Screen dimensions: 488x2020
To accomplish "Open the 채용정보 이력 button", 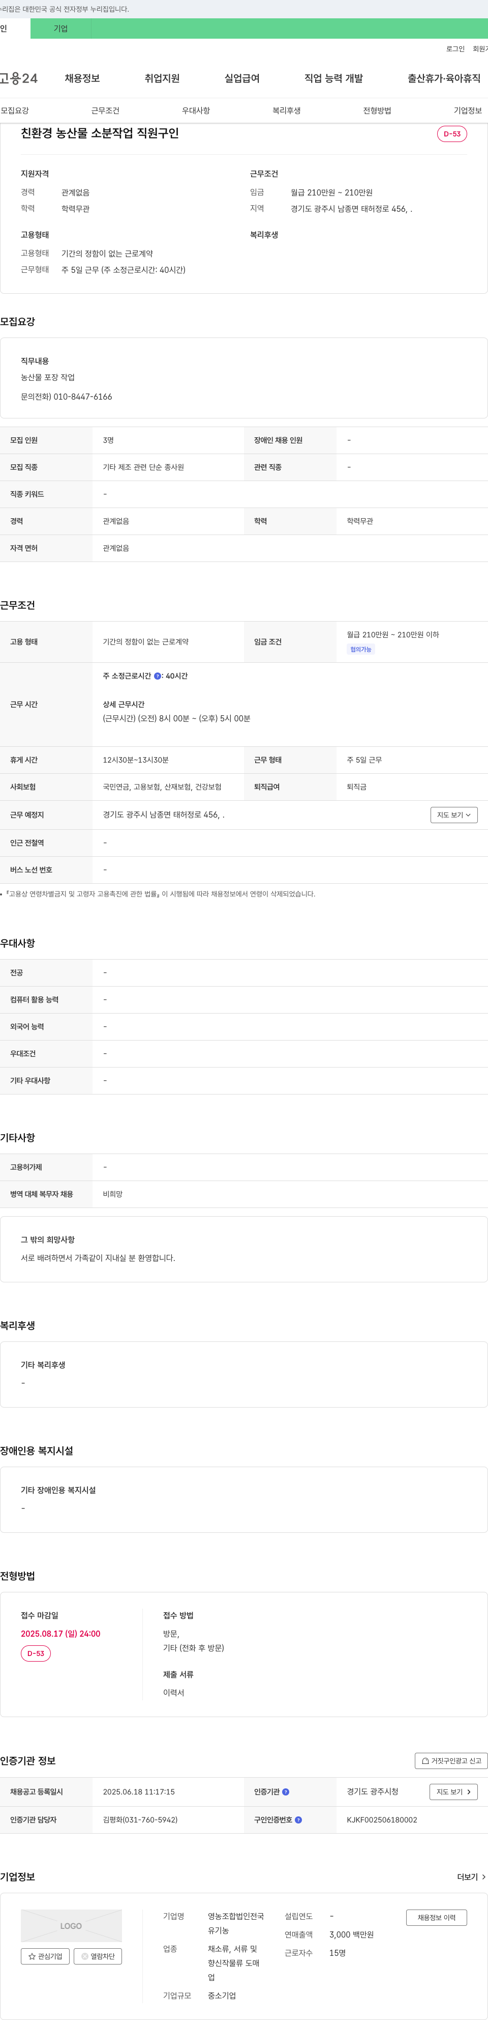I will coord(436,1917).
